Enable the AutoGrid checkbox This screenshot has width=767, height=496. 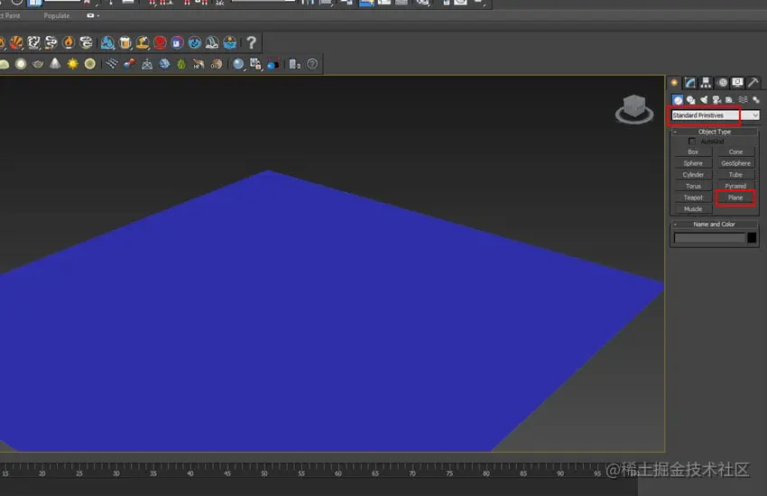click(x=692, y=142)
